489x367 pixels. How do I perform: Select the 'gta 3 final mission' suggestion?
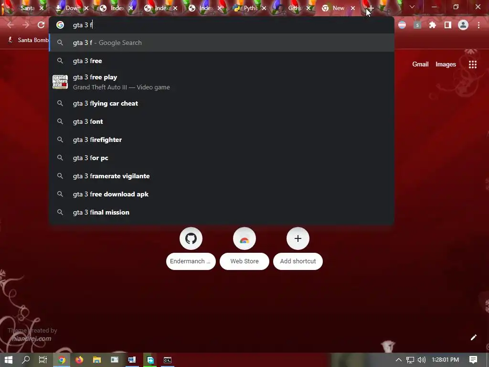tap(222, 212)
